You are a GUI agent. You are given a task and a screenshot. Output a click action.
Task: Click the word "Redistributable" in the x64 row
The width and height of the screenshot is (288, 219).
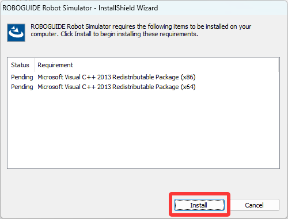pos(133,87)
